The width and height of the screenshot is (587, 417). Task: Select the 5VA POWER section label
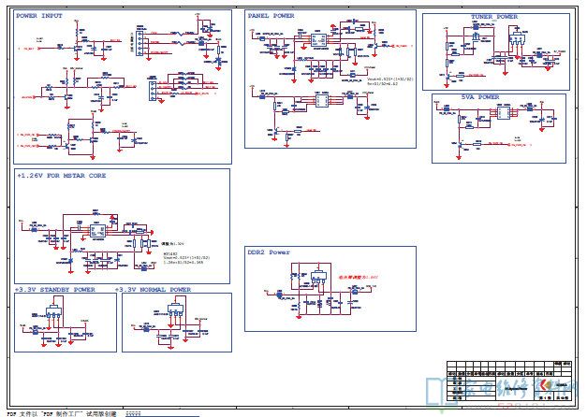point(480,97)
